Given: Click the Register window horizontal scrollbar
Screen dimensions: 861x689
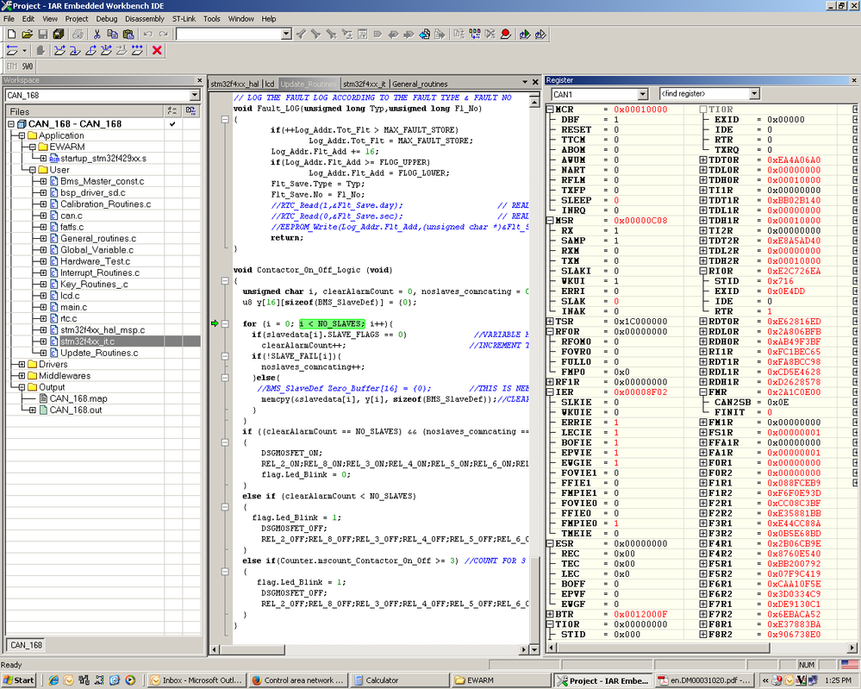Looking at the screenshot, I should pyautogui.click(x=701, y=648).
